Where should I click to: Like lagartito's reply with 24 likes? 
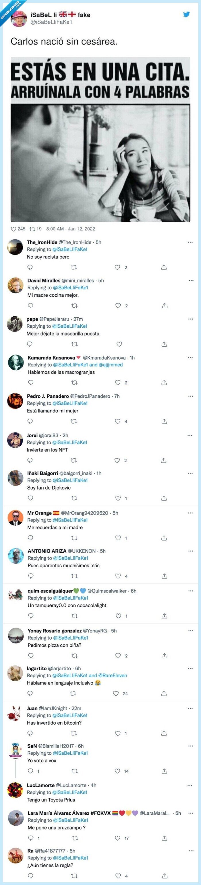pyautogui.click(x=116, y=694)
